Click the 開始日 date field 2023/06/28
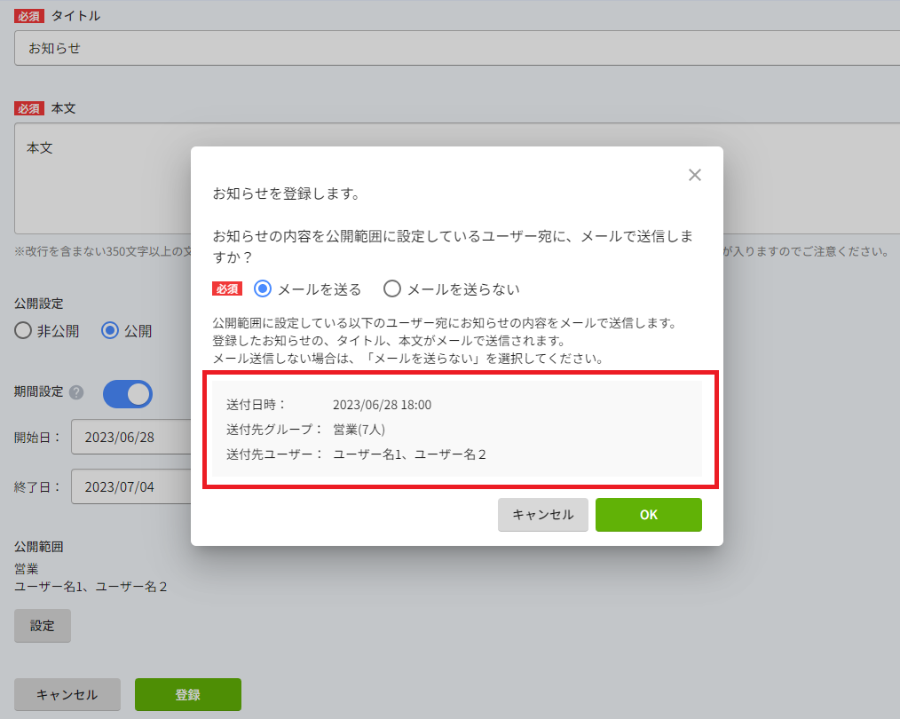Image resolution: width=900 pixels, height=719 pixels. pos(130,438)
